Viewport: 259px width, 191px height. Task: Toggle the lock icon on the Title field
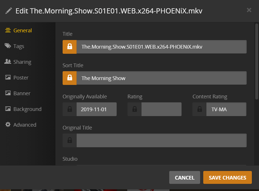[x=70, y=47]
